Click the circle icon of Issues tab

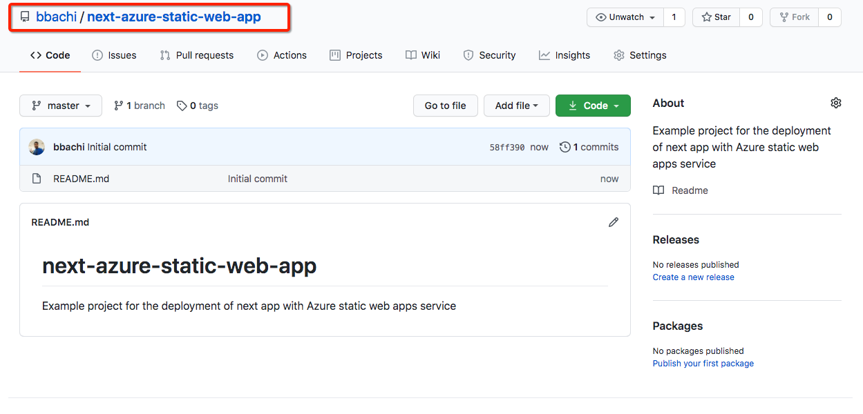(x=97, y=55)
